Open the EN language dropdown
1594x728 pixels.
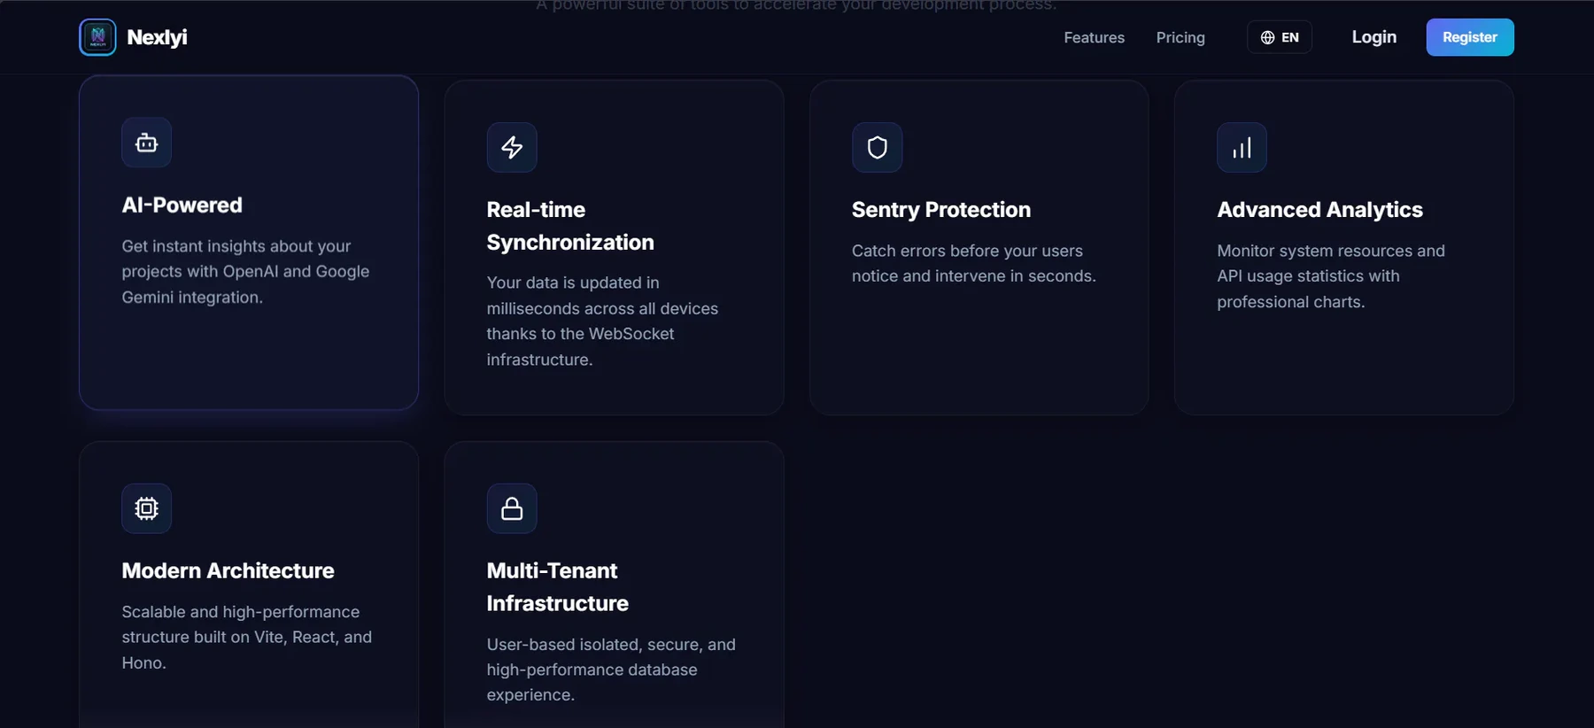[1280, 37]
